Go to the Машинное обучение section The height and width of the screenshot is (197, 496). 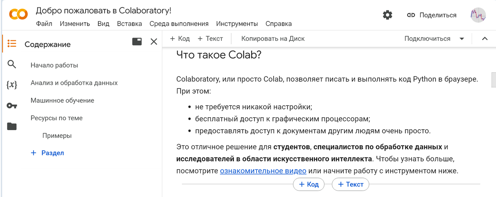tap(62, 100)
